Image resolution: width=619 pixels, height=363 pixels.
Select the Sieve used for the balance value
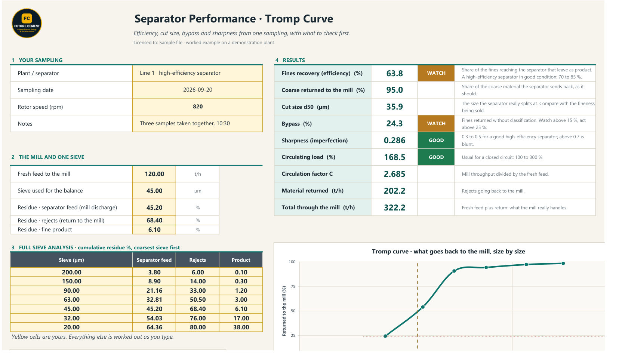tap(154, 191)
